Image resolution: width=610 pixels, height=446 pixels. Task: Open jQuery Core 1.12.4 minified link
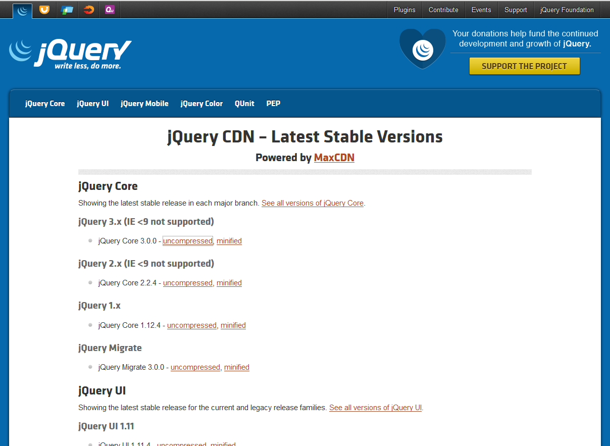(233, 325)
